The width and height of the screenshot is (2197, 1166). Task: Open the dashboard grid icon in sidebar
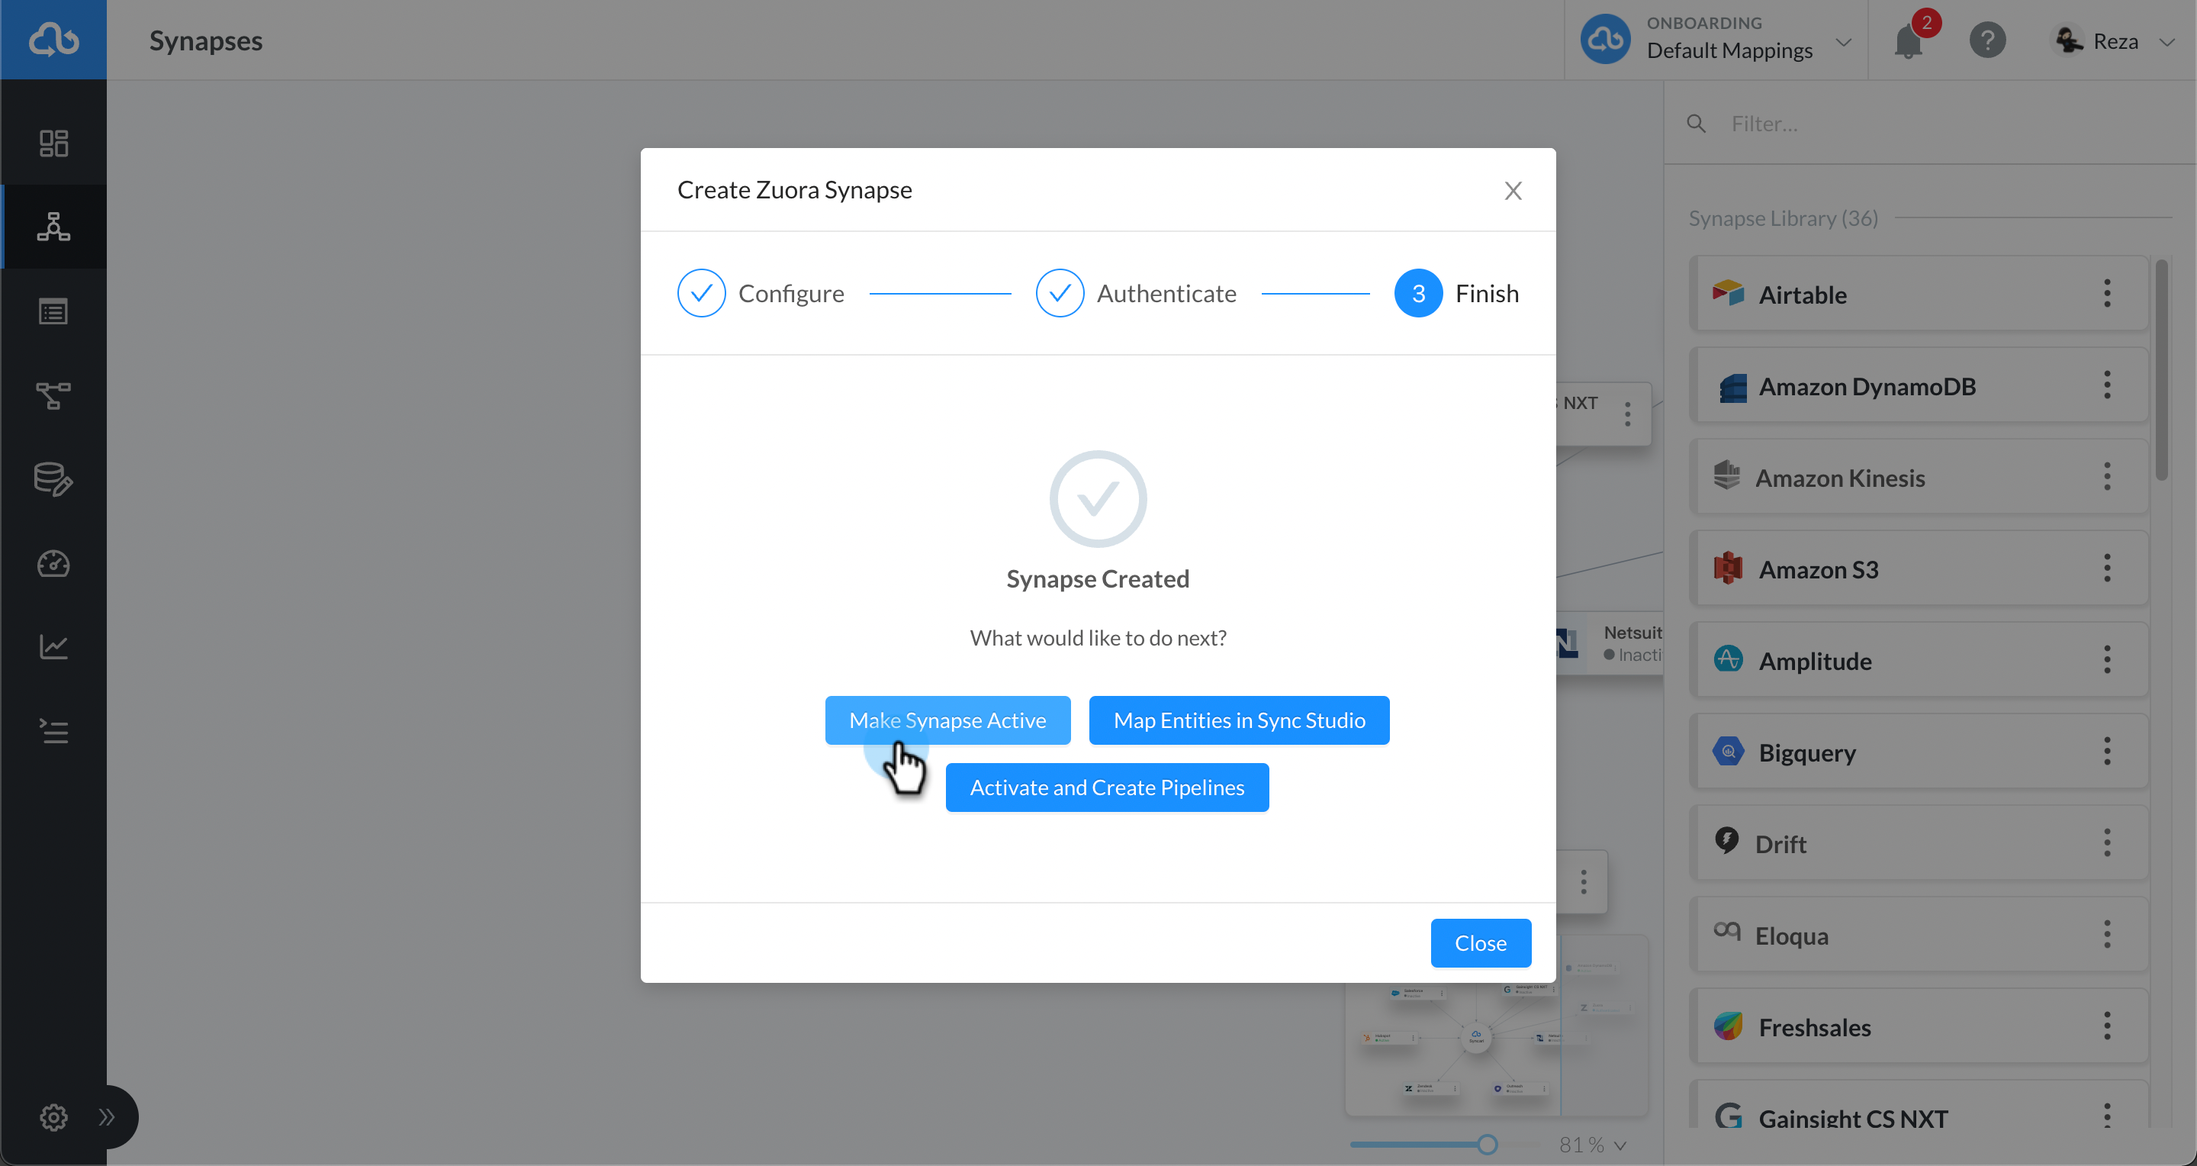(53, 143)
